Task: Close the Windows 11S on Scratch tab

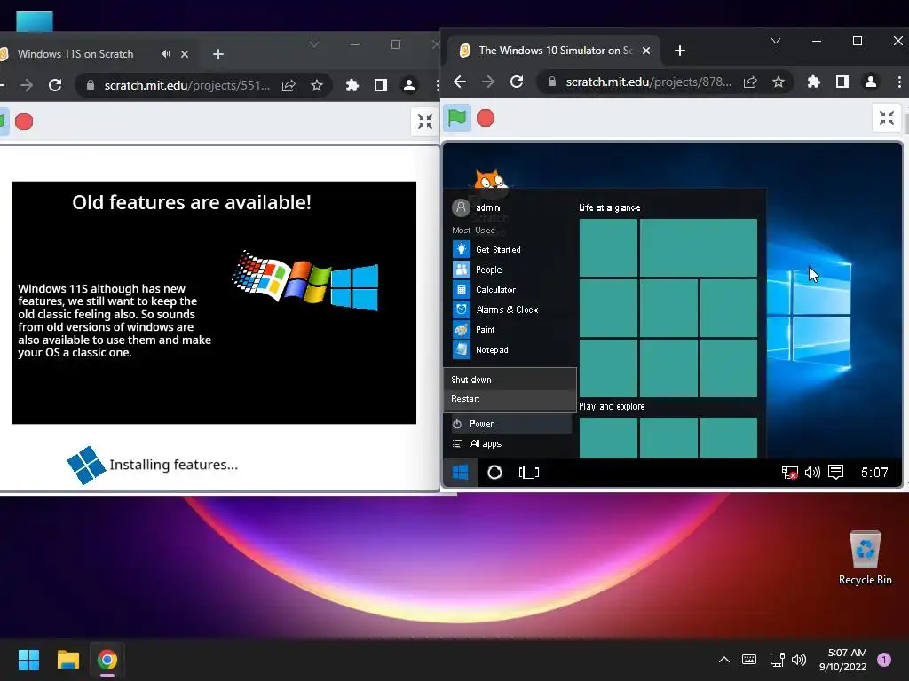Action: point(185,54)
